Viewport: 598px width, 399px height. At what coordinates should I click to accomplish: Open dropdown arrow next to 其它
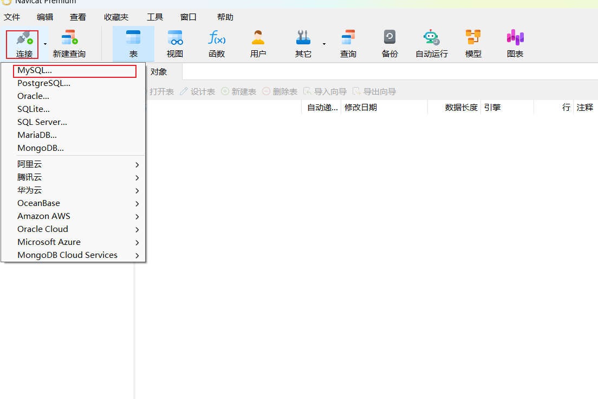point(324,44)
